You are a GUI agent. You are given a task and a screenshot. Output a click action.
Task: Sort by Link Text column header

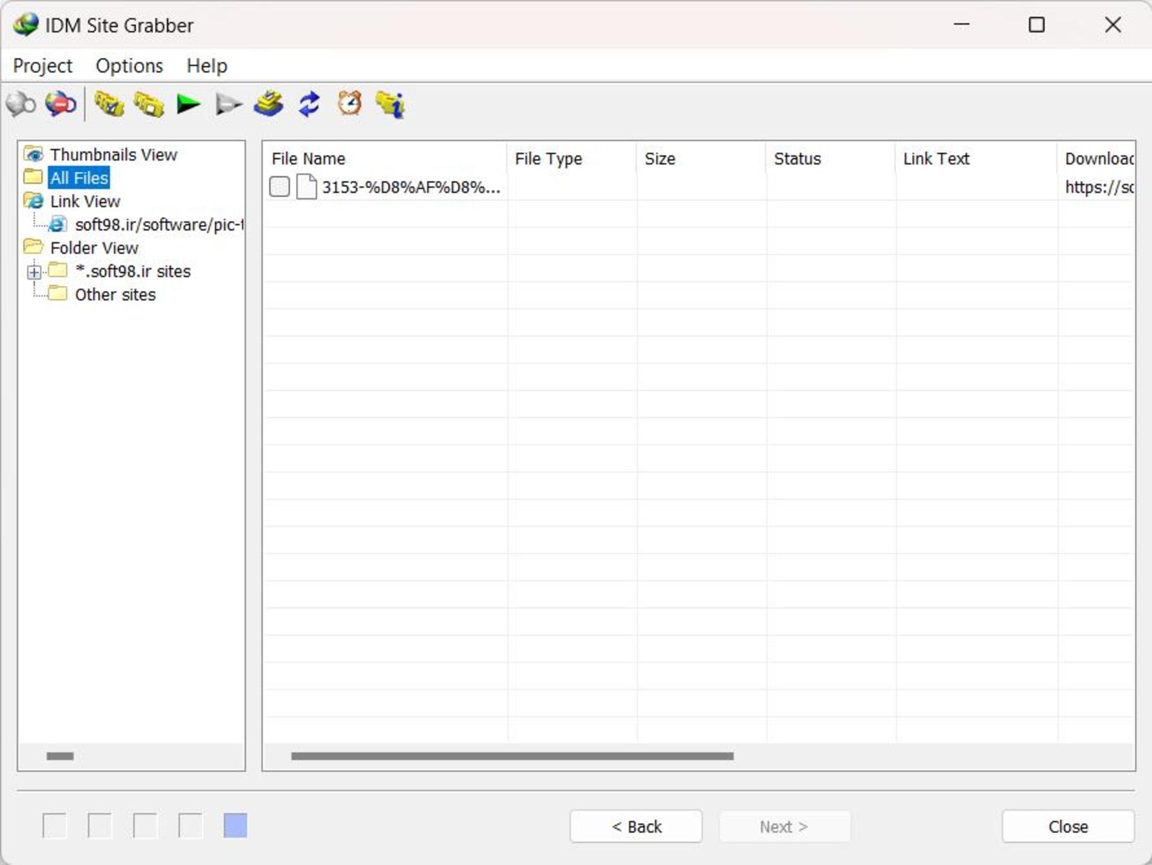point(976,158)
